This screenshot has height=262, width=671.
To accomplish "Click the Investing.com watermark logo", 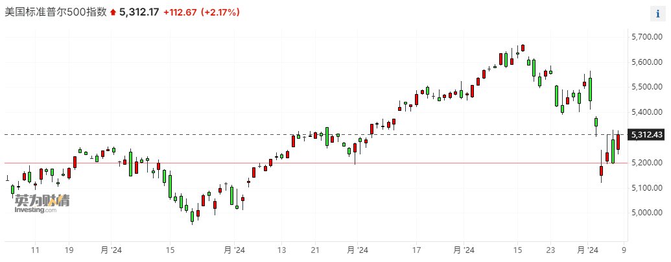I will tap(42, 204).
